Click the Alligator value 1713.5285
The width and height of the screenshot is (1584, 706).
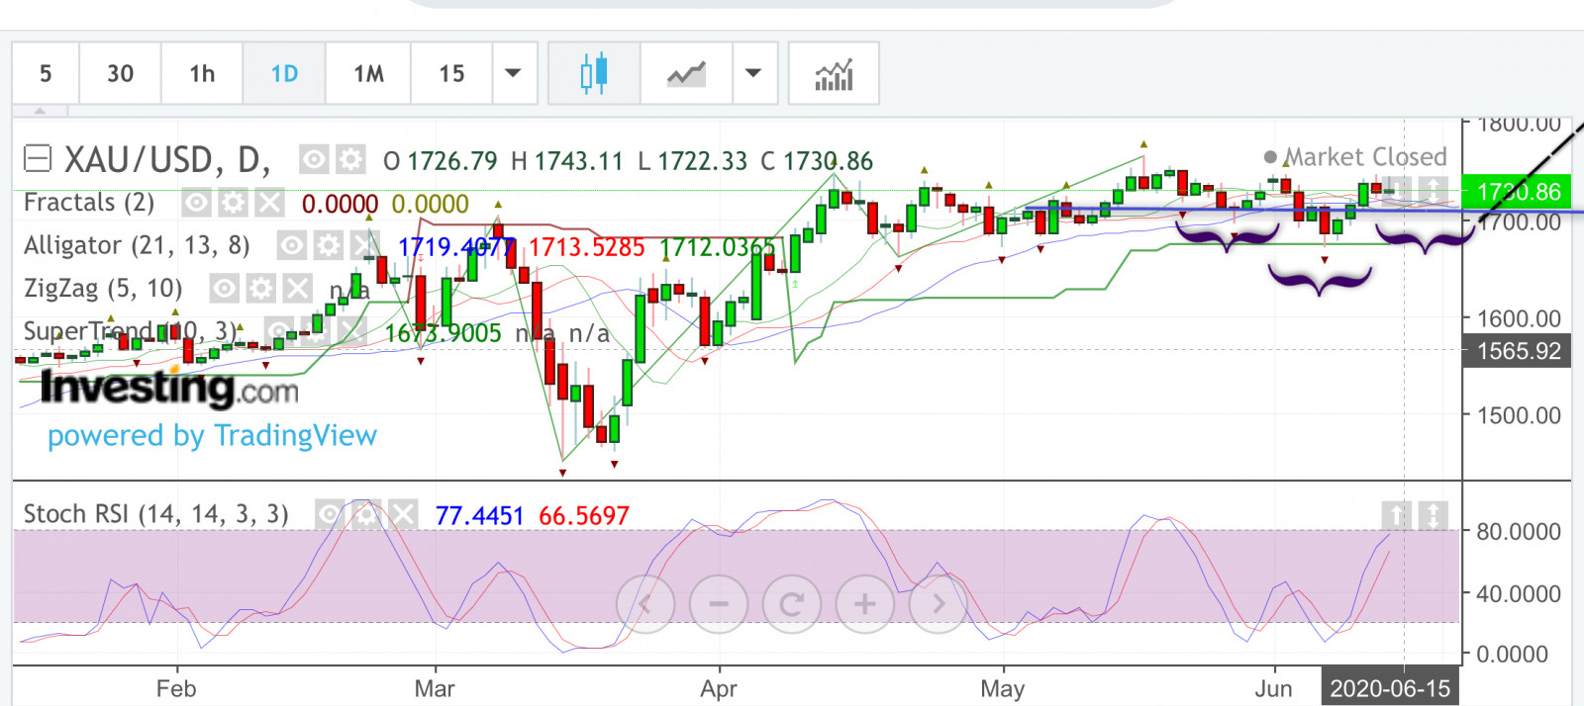(x=586, y=246)
